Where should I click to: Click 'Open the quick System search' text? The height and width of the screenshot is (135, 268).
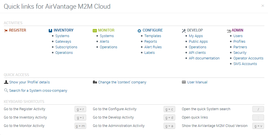[x=206, y=109]
